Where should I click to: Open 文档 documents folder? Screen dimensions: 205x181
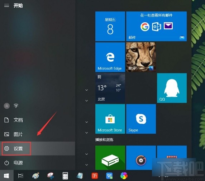tap(38, 120)
